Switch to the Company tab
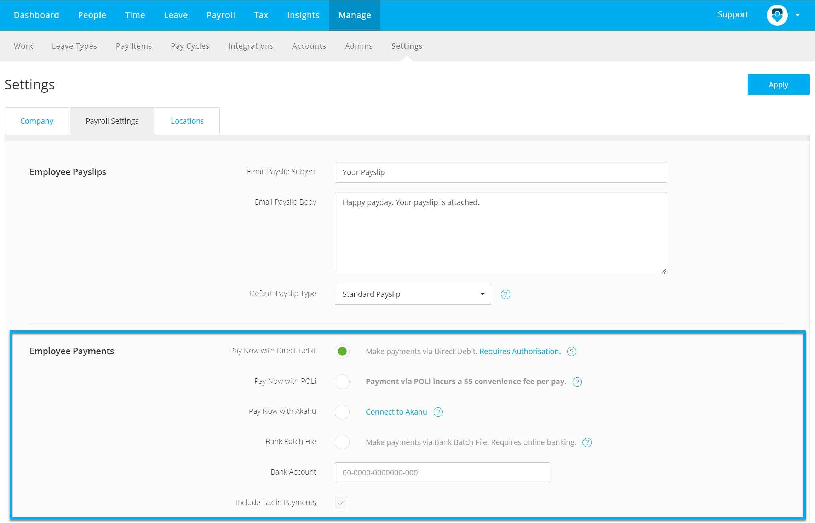 (37, 121)
